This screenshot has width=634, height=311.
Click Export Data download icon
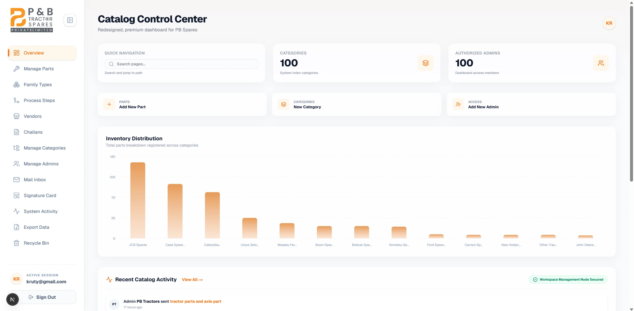pos(17,227)
